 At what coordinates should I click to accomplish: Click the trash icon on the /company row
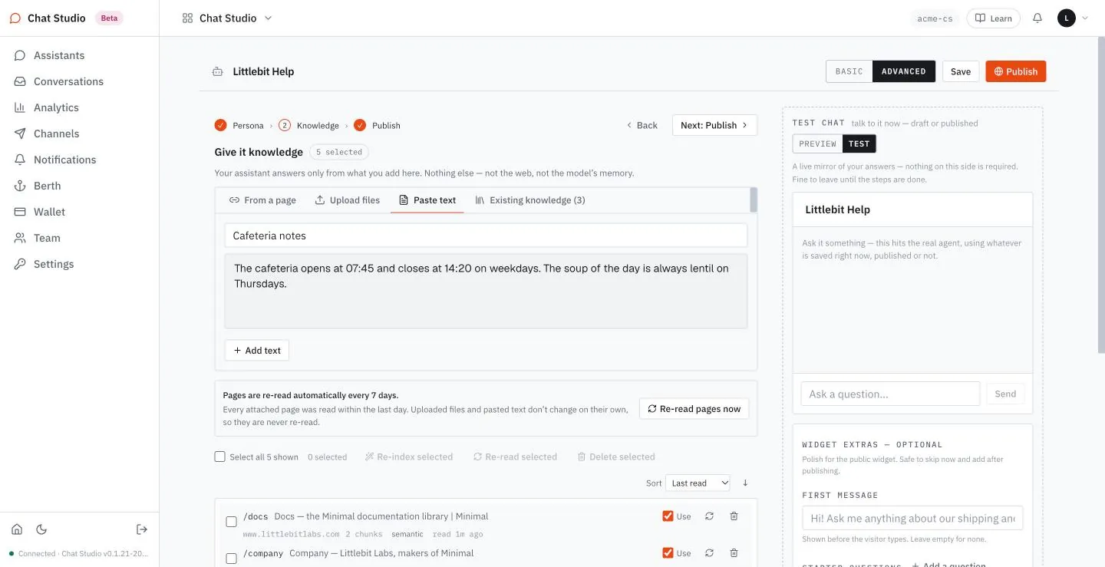tap(734, 553)
